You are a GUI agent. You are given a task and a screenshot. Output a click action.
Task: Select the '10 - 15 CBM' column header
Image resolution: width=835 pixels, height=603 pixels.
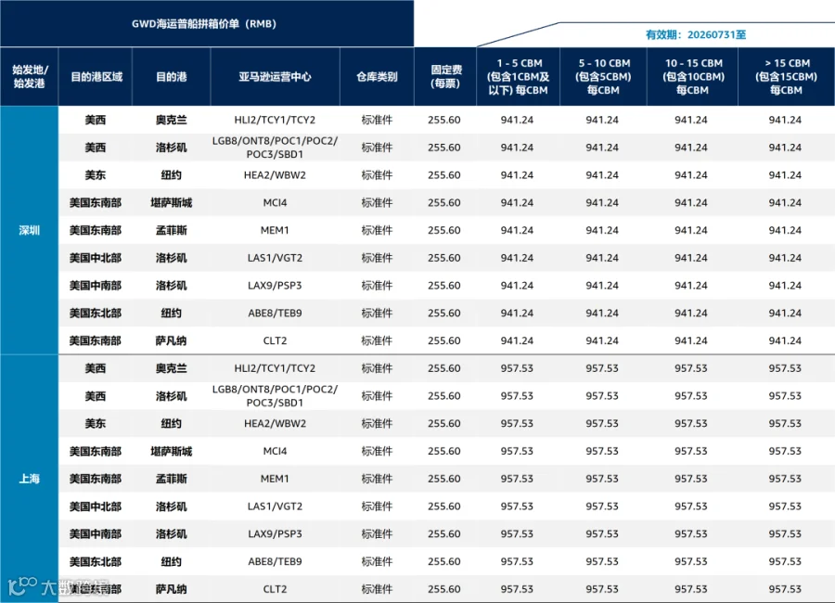[693, 77]
